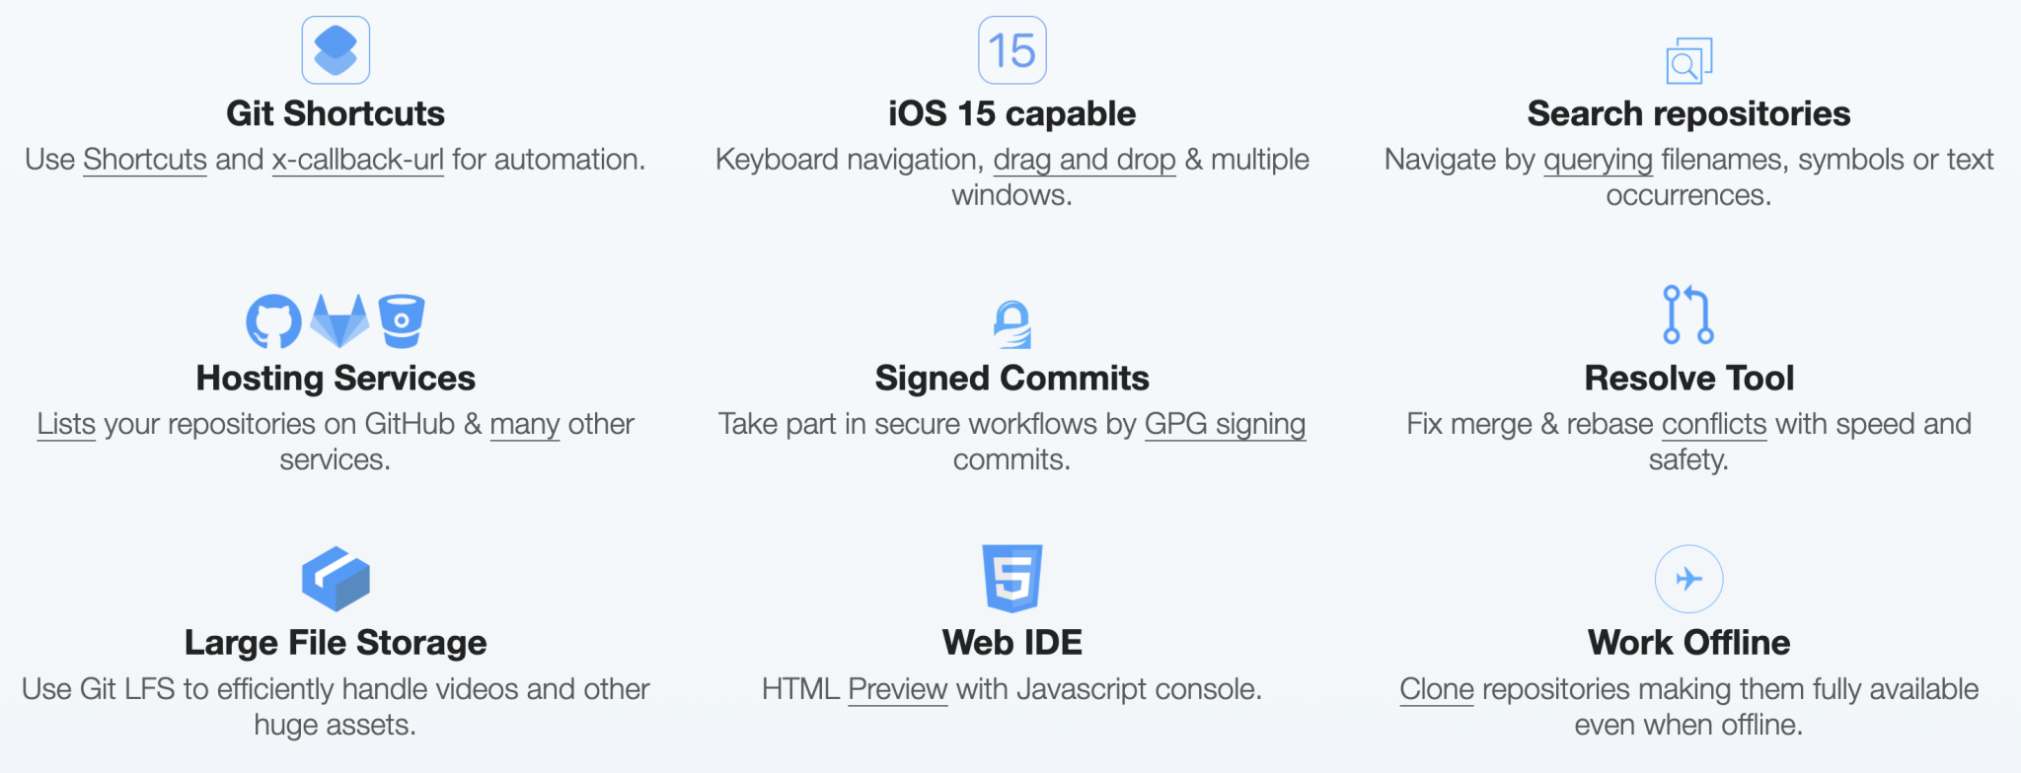Follow the drag and drop link
The image size is (2021, 773).
(1084, 160)
